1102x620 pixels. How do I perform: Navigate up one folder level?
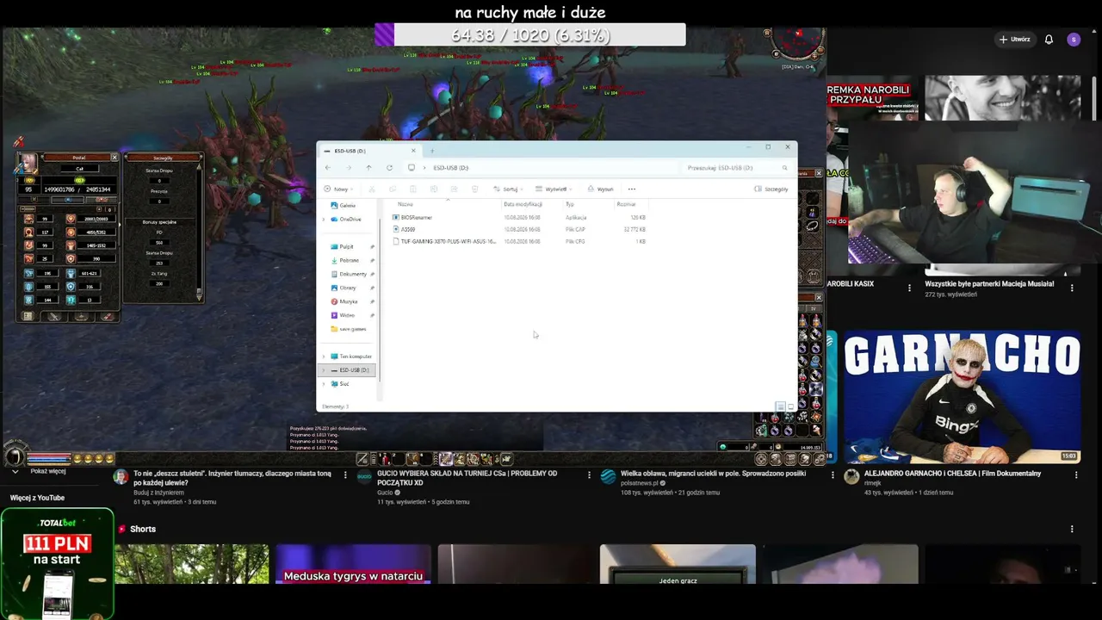click(368, 168)
